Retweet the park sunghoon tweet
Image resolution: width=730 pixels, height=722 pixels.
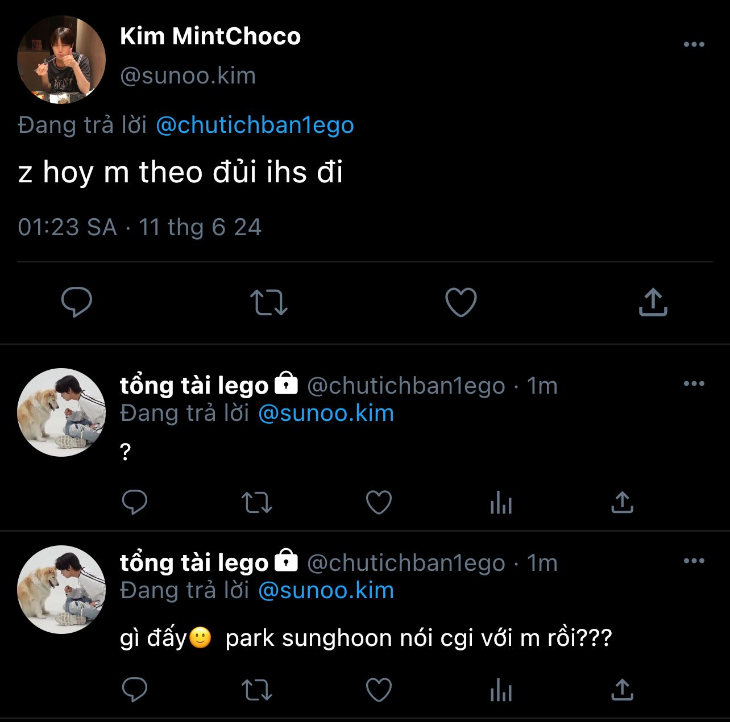tap(257, 690)
